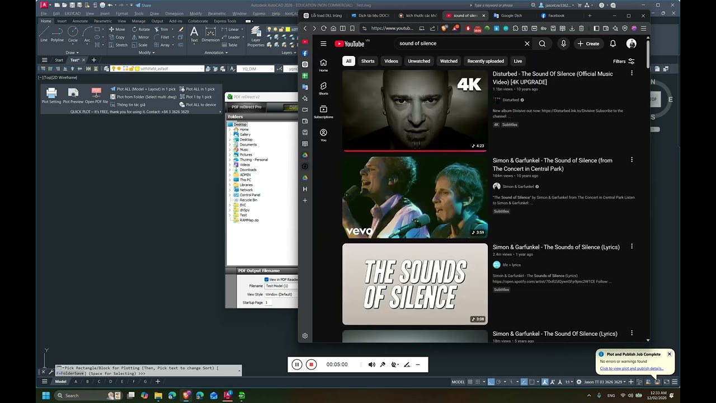This screenshot has height=403, width=716.
Task: Switch to the Insert ribbon tab
Action: [x=62, y=21]
